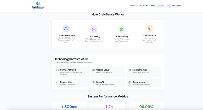203x110 pixels.
Task: Click the 'System Performance Metrics' heading
Action: 108,96
